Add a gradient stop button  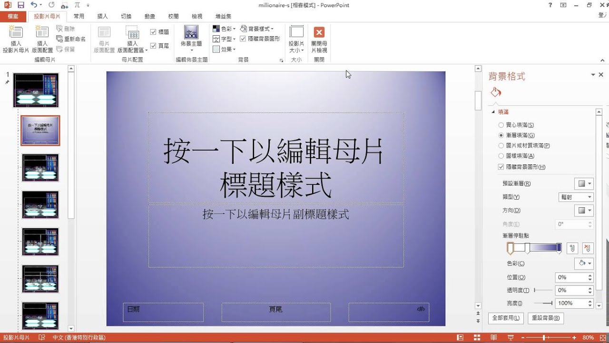coord(572,248)
